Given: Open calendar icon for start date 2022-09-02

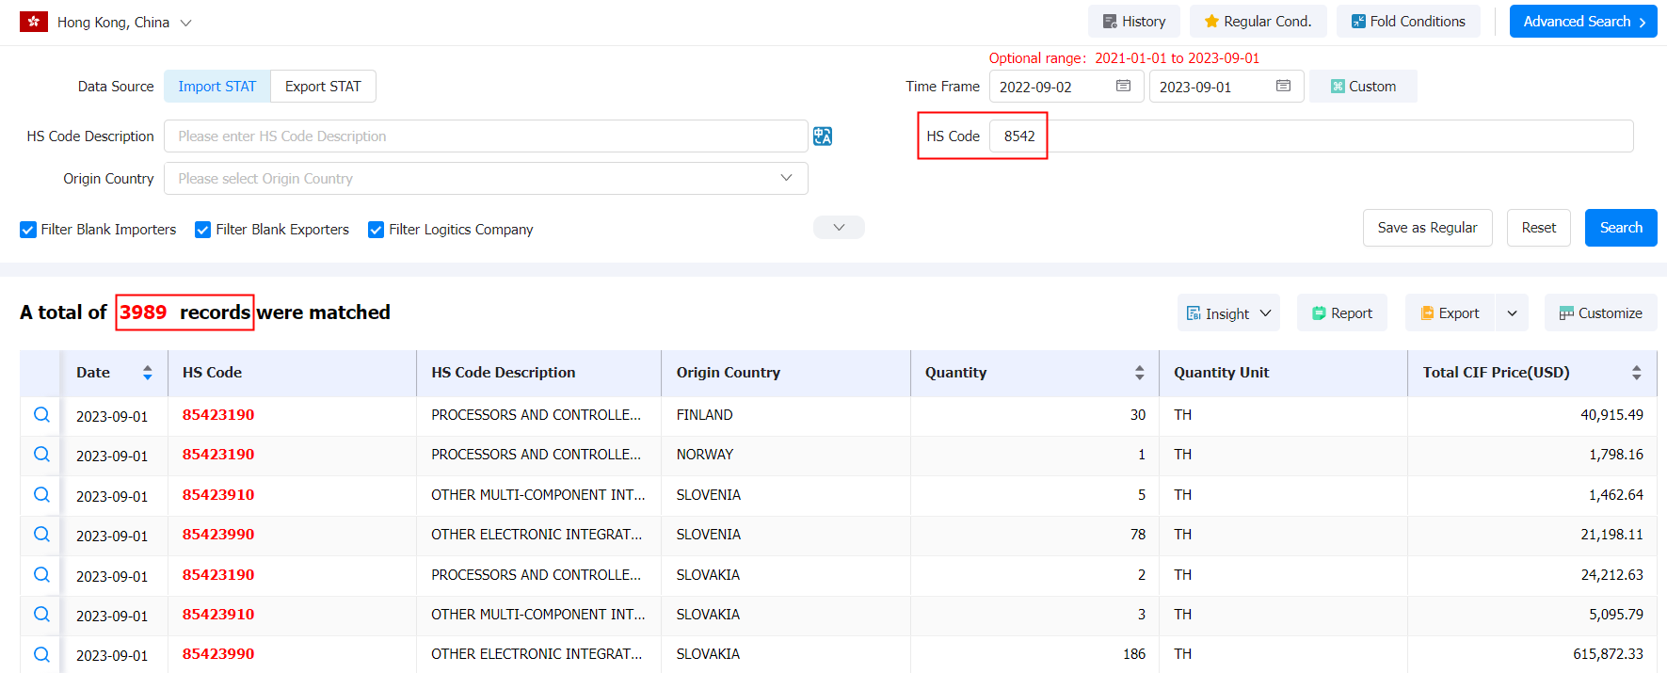Looking at the screenshot, I should (1123, 86).
